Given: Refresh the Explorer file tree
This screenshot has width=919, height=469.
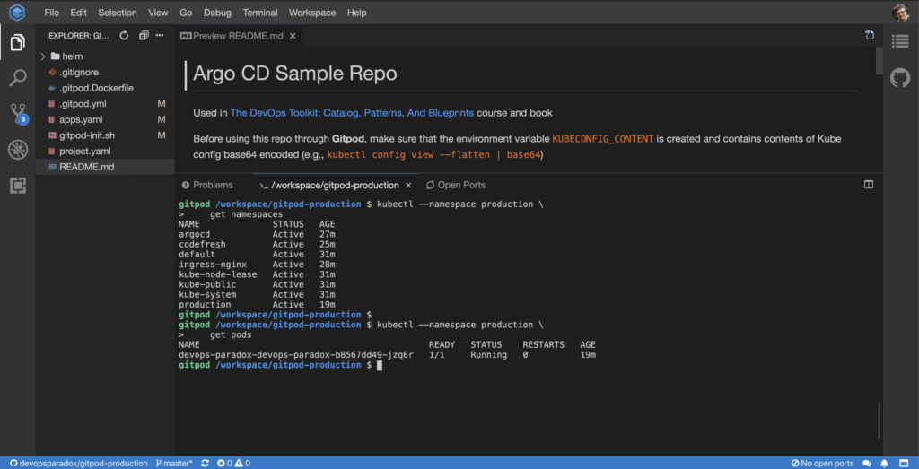Looking at the screenshot, I should (124, 36).
